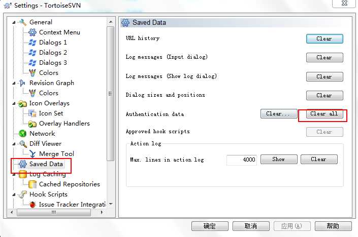The width and height of the screenshot is (358, 237).
Task: Click the Colors icon under Revision Graph
Action: pos(32,93)
